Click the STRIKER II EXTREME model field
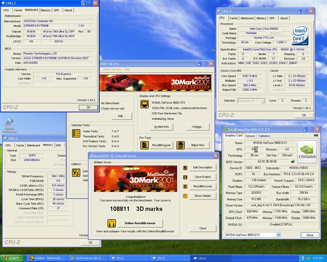 45,26
